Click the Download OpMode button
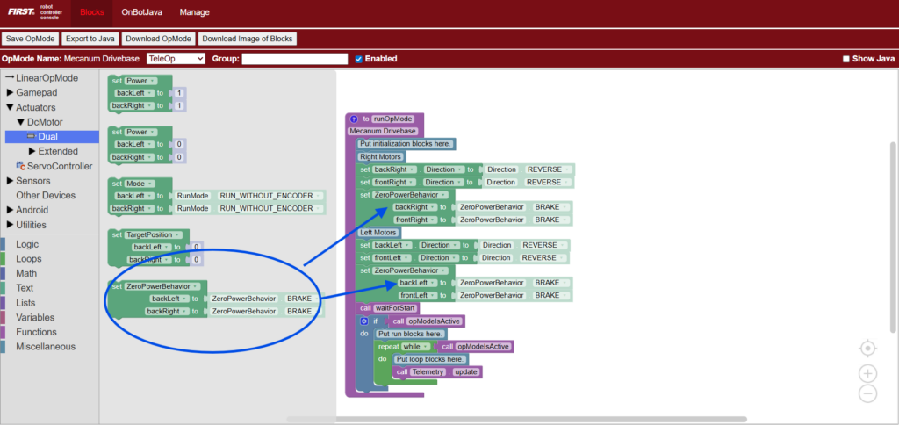Screen dimensions: 899x425 click(x=158, y=39)
